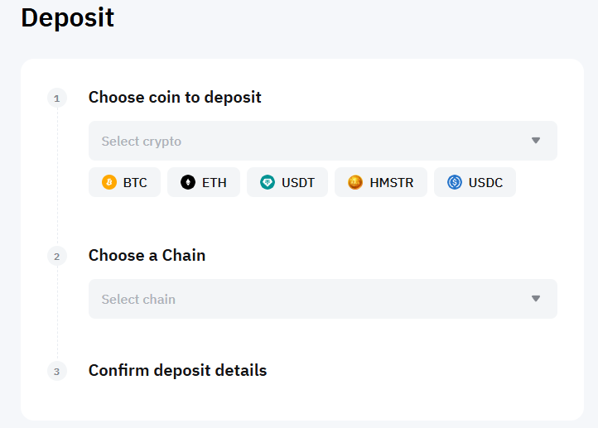This screenshot has width=598, height=428.
Task: Expand chain list via its arrow
Action: tap(536, 298)
